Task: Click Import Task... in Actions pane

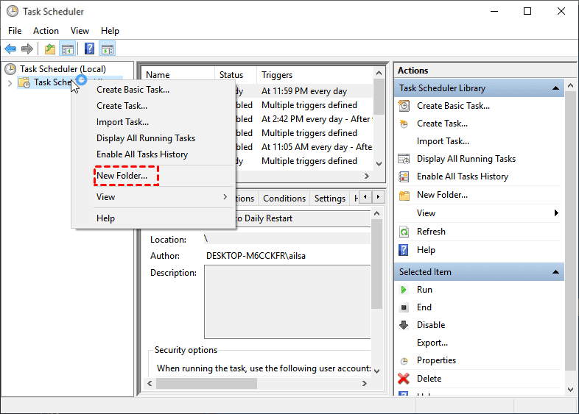Action: pos(443,141)
